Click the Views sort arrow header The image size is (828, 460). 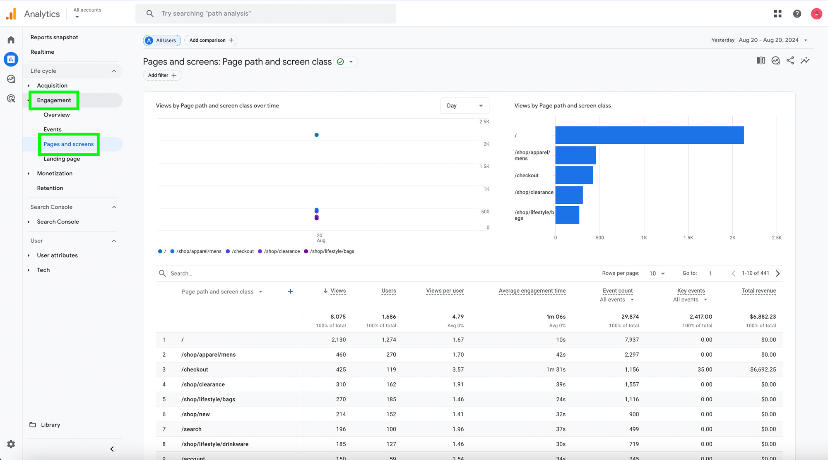[x=335, y=291]
